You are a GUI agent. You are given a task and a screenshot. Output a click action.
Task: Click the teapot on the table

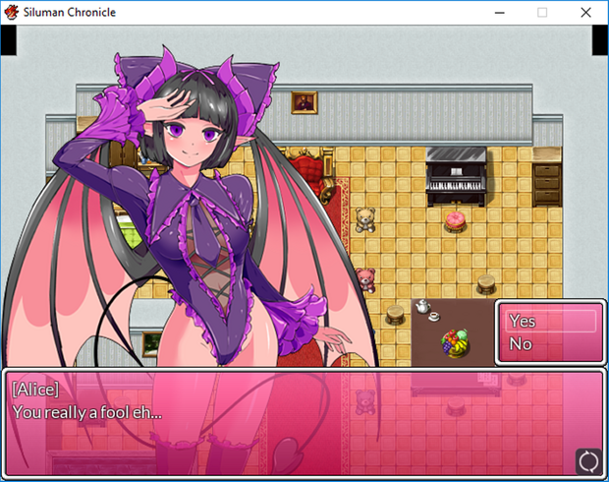422,307
